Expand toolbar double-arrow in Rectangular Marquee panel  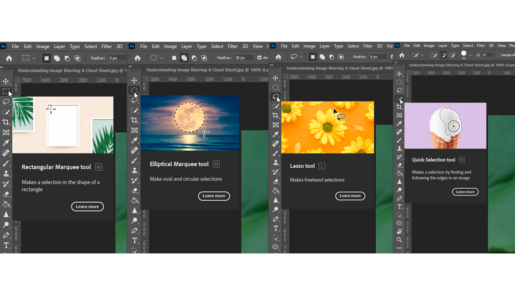(x=2, y=67)
